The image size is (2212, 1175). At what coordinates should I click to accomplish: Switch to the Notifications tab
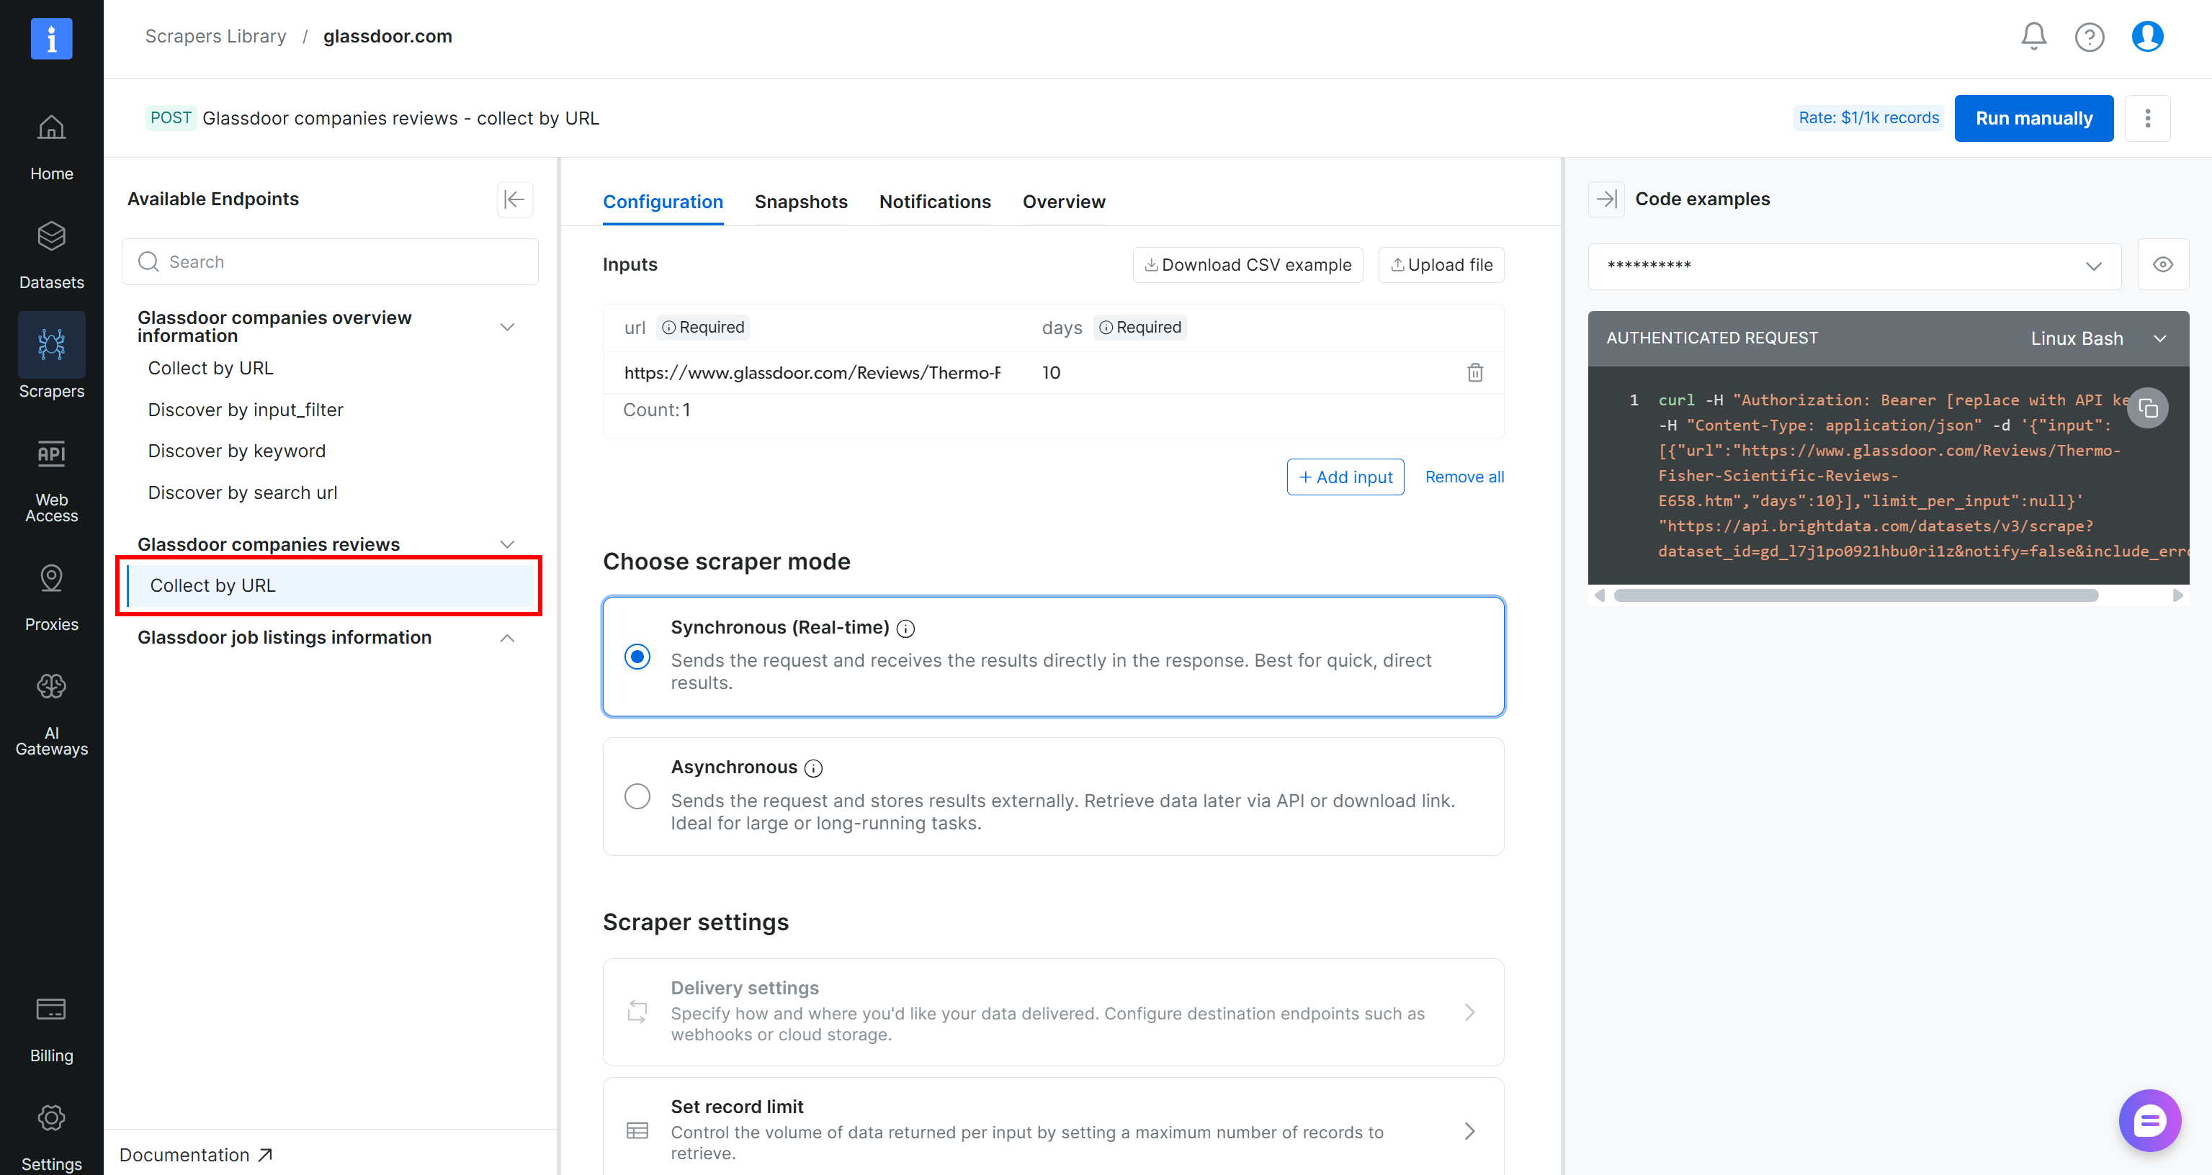[x=934, y=202]
